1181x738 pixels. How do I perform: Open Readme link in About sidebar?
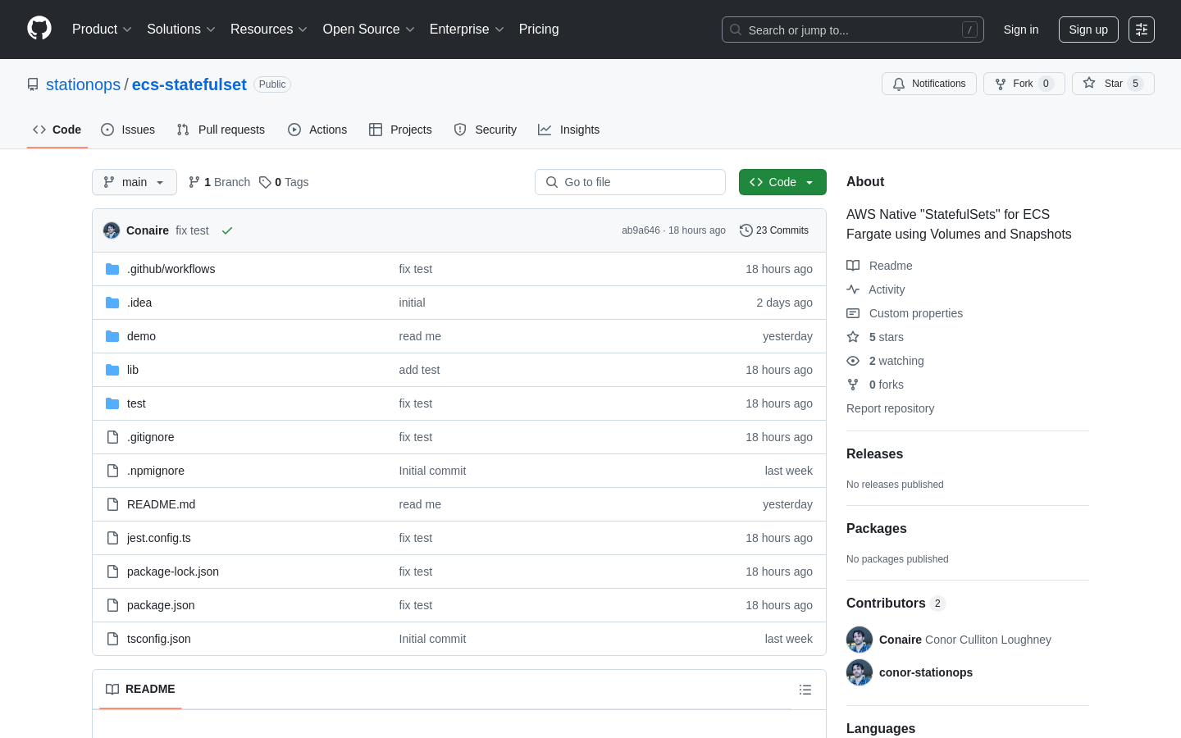coord(879,266)
